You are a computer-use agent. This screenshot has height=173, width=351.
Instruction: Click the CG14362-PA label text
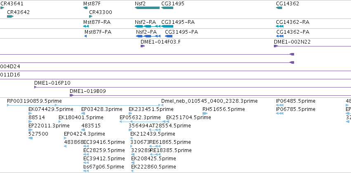point(293,32)
